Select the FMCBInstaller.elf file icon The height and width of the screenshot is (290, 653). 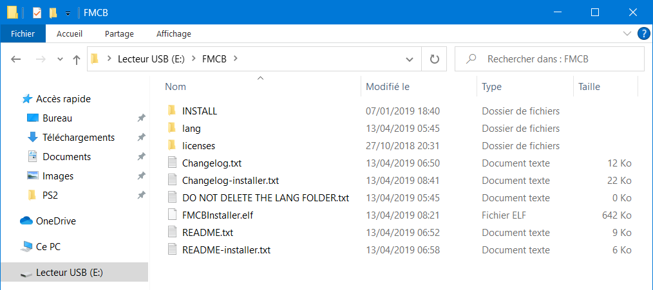click(172, 215)
